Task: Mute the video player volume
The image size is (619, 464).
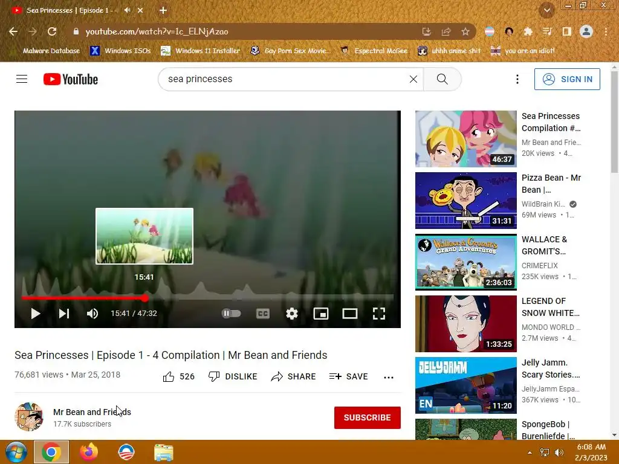Action: pyautogui.click(x=92, y=314)
